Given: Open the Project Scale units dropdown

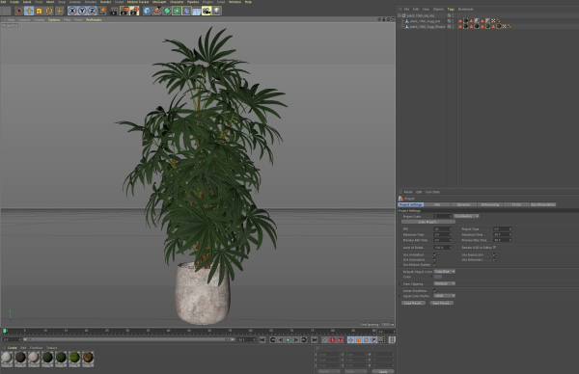Looking at the screenshot, I should [466, 216].
